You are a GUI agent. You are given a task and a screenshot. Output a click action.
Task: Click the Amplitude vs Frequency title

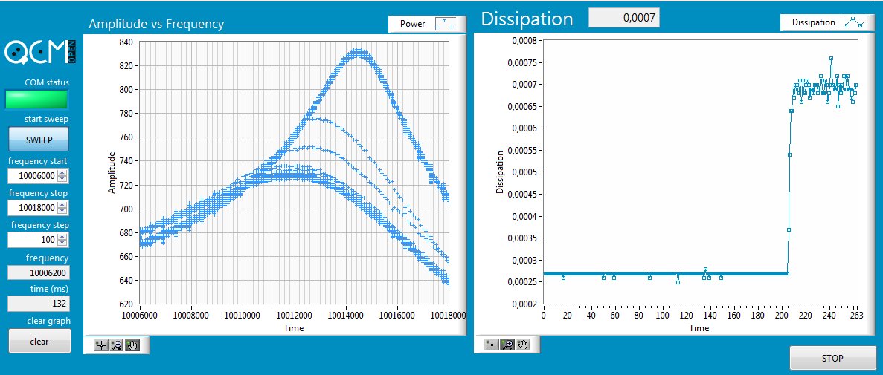pos(156,25)
